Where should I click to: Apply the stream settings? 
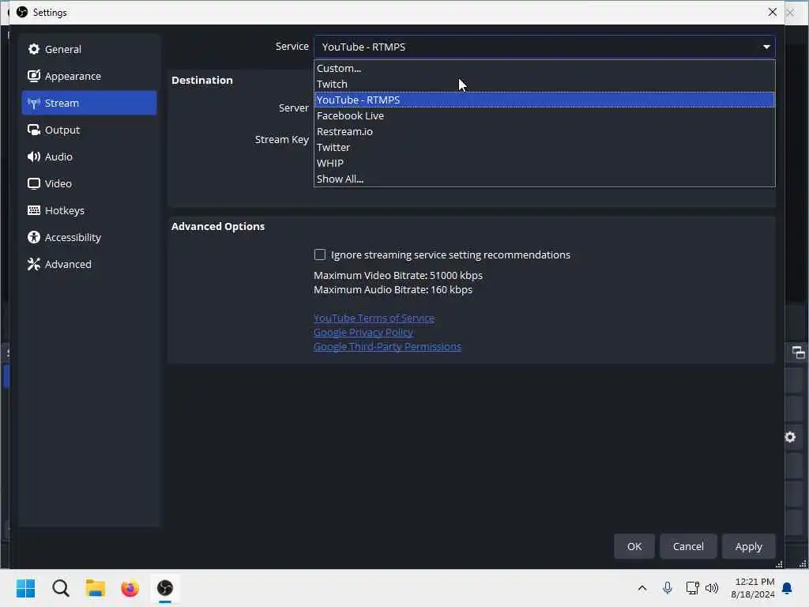tap(749, 547)
